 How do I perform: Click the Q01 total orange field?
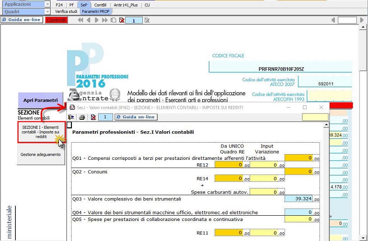click(299, 158)
